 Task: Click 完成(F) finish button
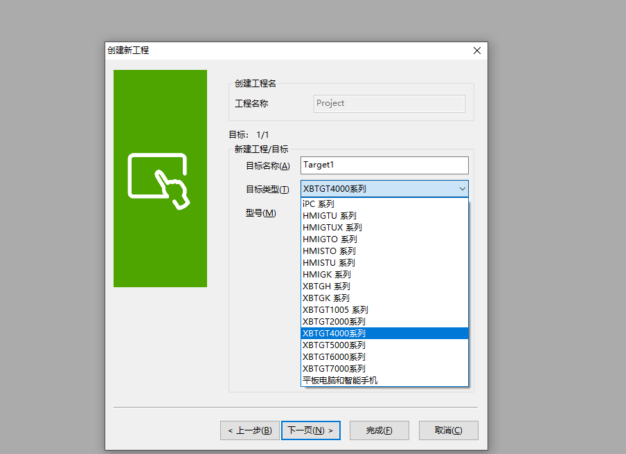click(x=379, y=430)
